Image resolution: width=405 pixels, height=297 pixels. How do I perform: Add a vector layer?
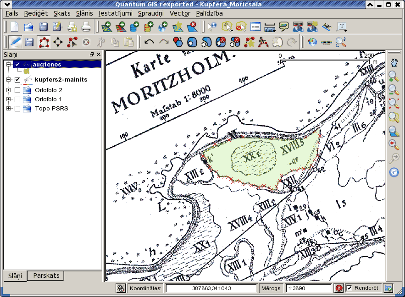(x=106, y=27)
